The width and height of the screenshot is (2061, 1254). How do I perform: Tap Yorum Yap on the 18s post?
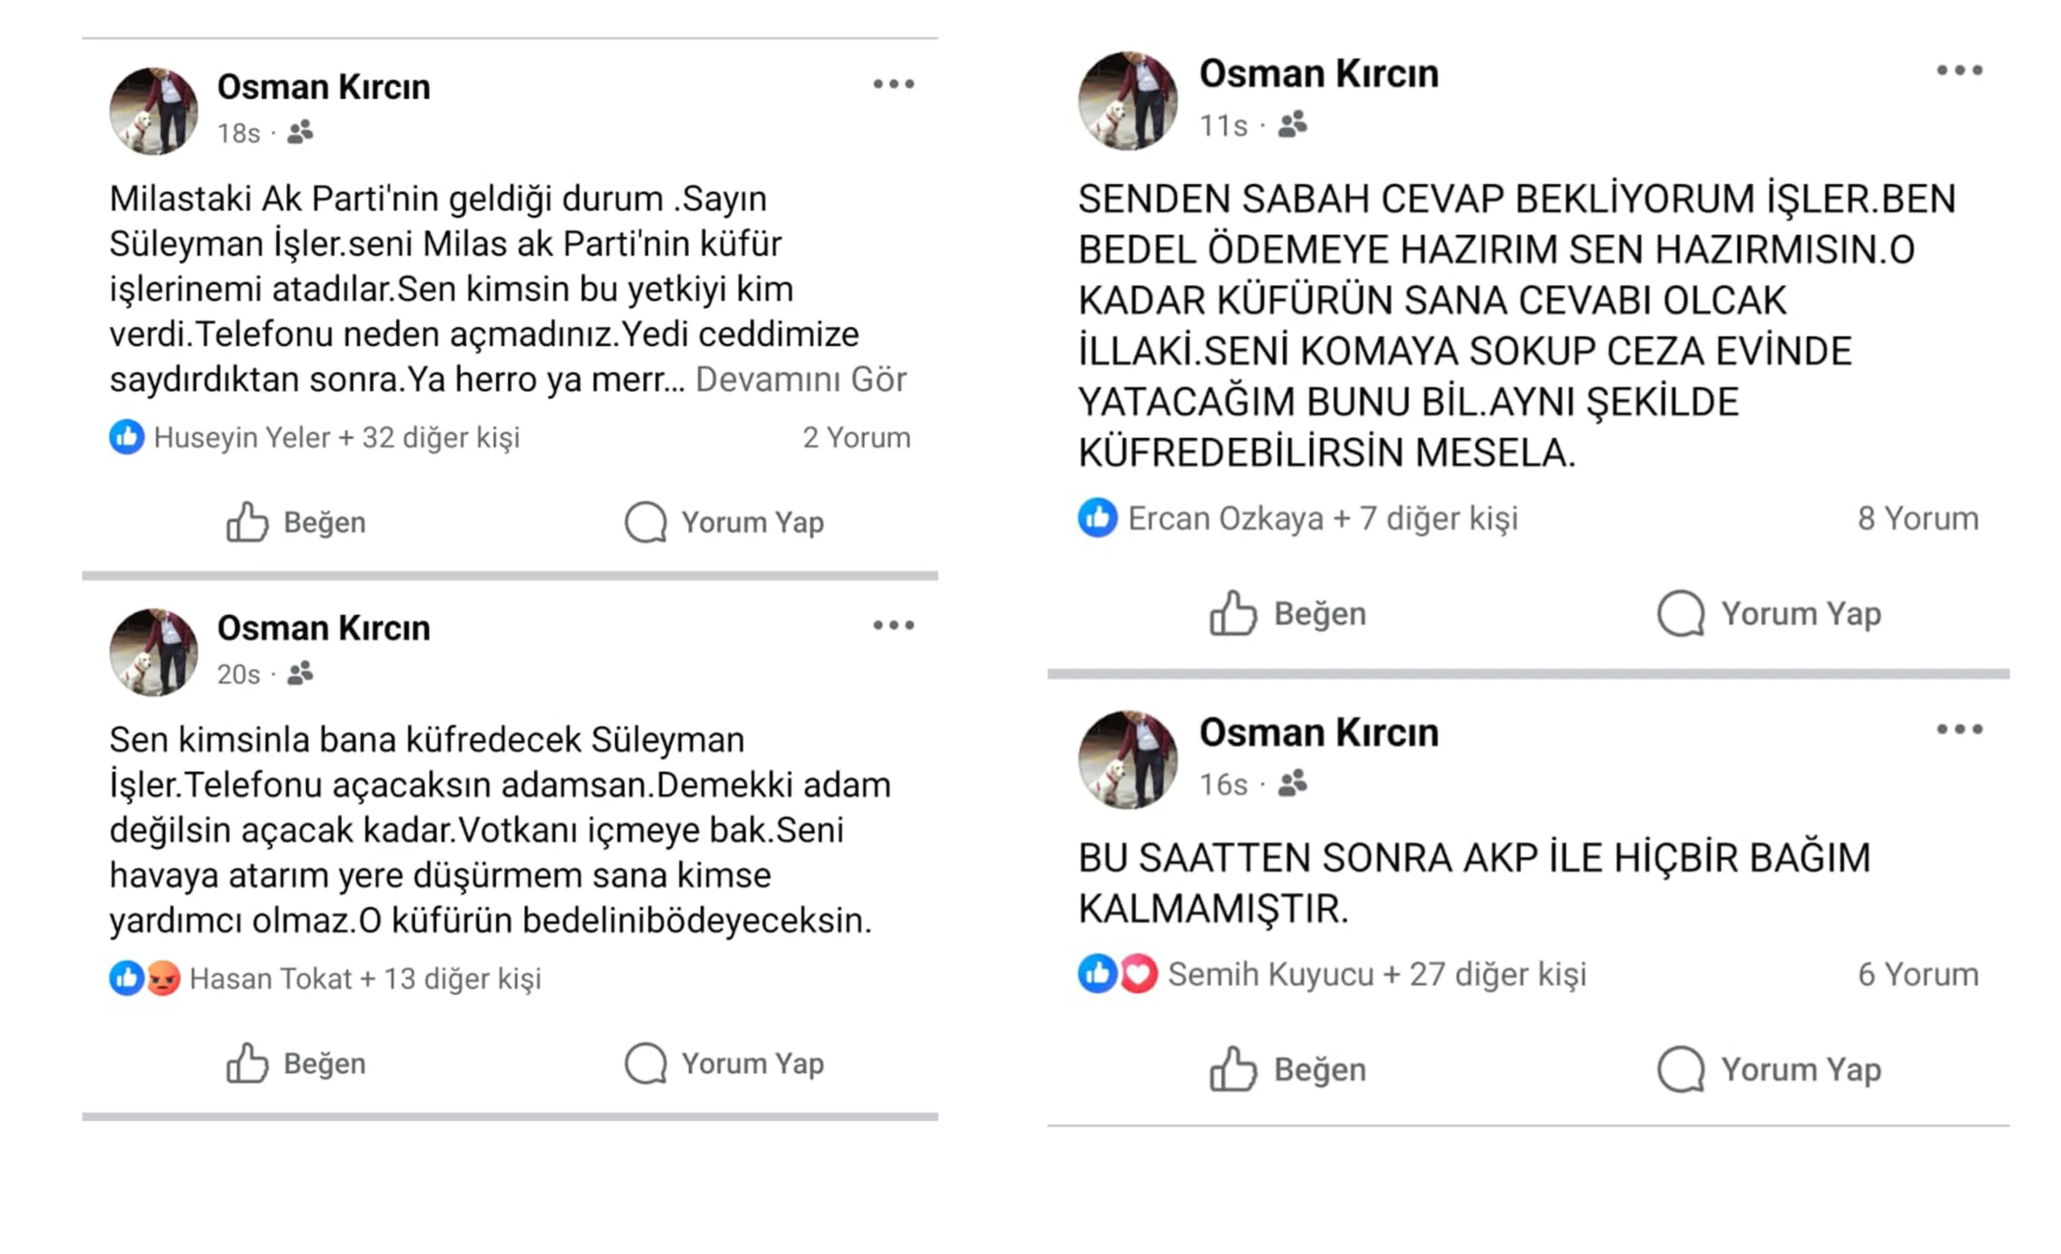click(x=725, y=522)
